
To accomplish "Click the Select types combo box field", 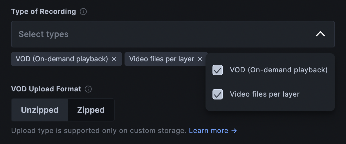I will (x=145, y=34).
